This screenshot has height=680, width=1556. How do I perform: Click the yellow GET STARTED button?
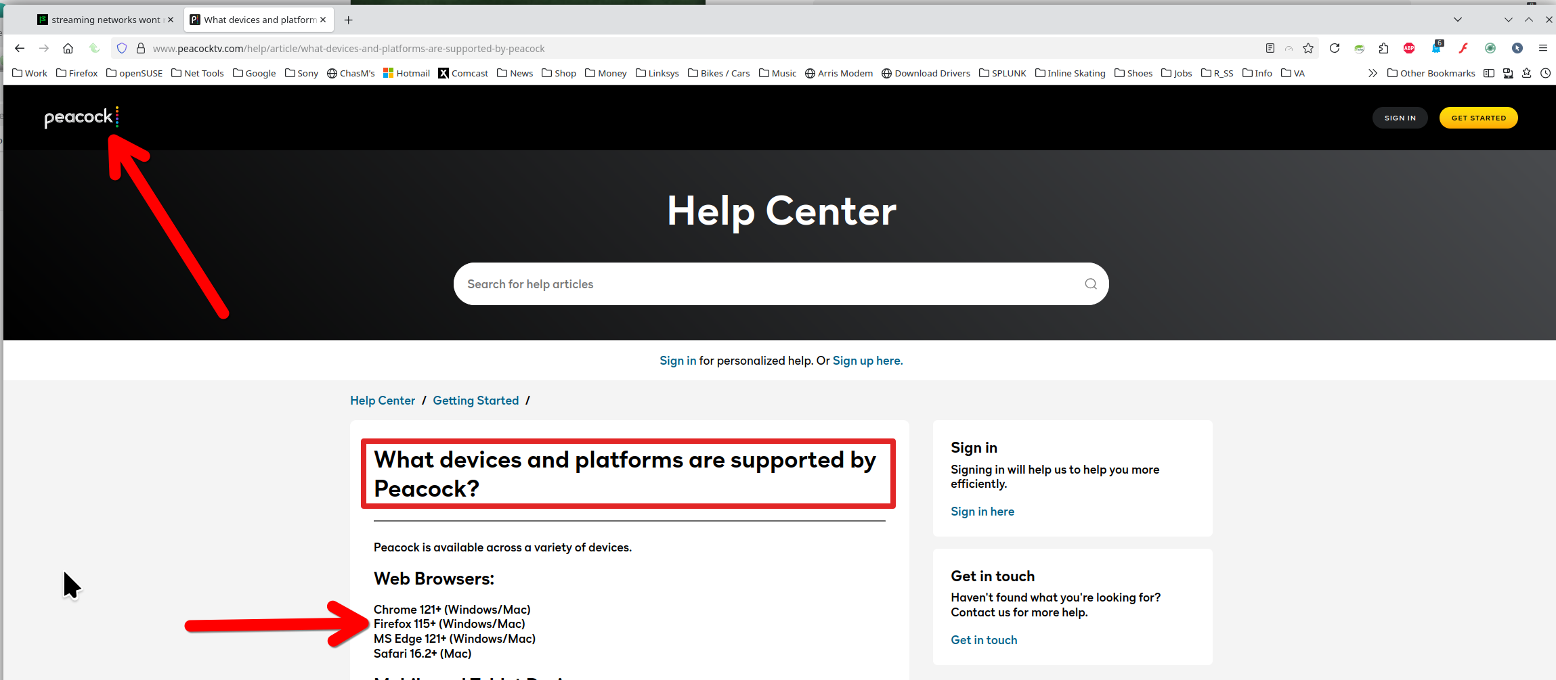tap(1478, 118)
